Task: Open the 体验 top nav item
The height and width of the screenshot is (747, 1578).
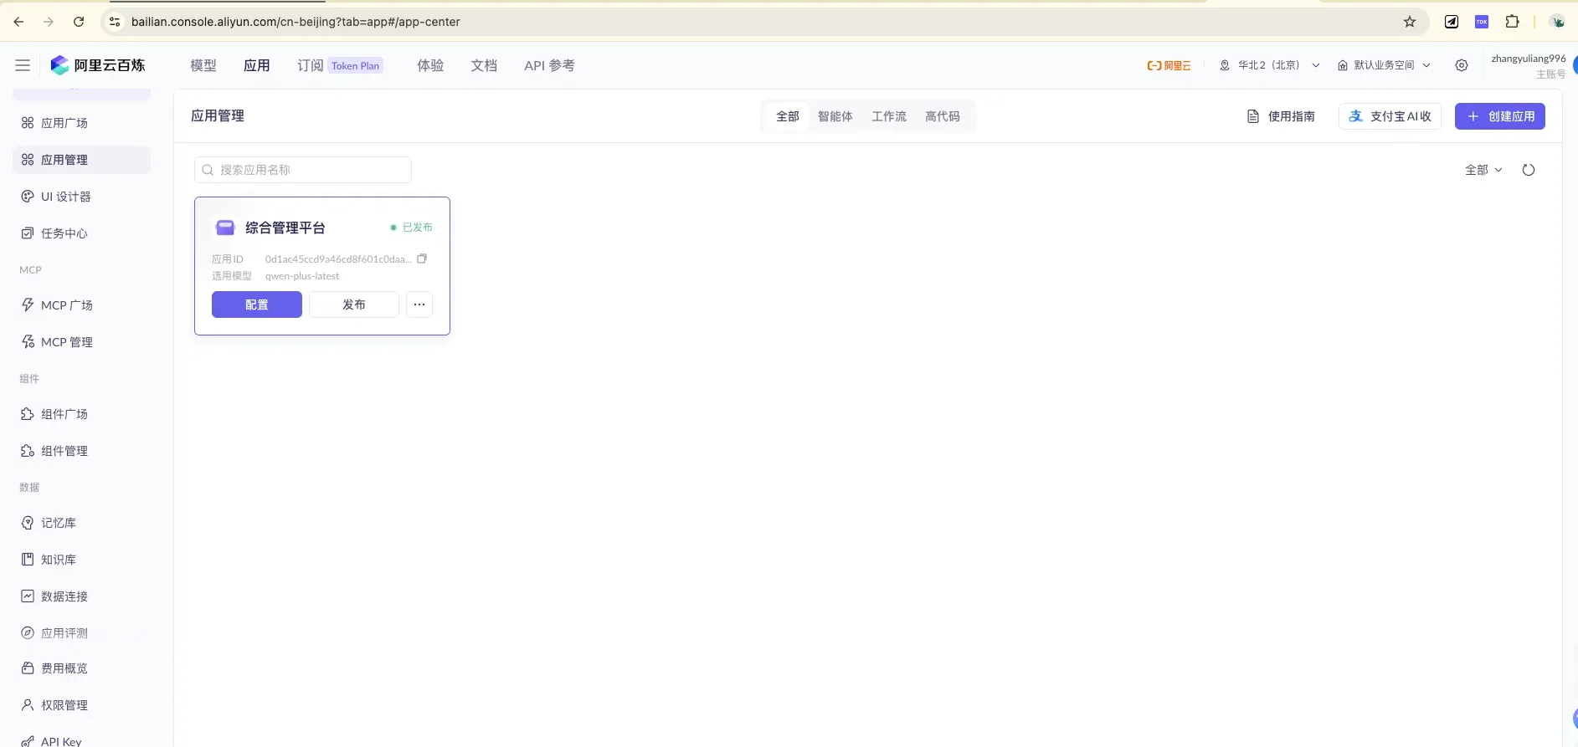Action: click(x=430, y=65)
